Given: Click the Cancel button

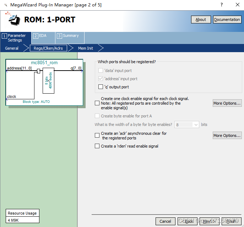Looking at the screenshot, I should [x=165, y=221].
